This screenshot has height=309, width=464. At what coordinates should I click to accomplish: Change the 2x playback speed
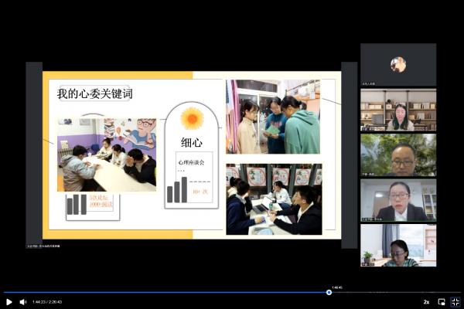pyautogui.click(x=426, y=302)
